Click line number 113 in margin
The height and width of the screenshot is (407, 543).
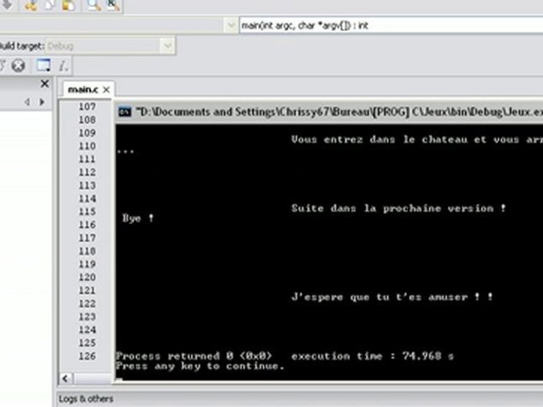[x=87, y=185]
